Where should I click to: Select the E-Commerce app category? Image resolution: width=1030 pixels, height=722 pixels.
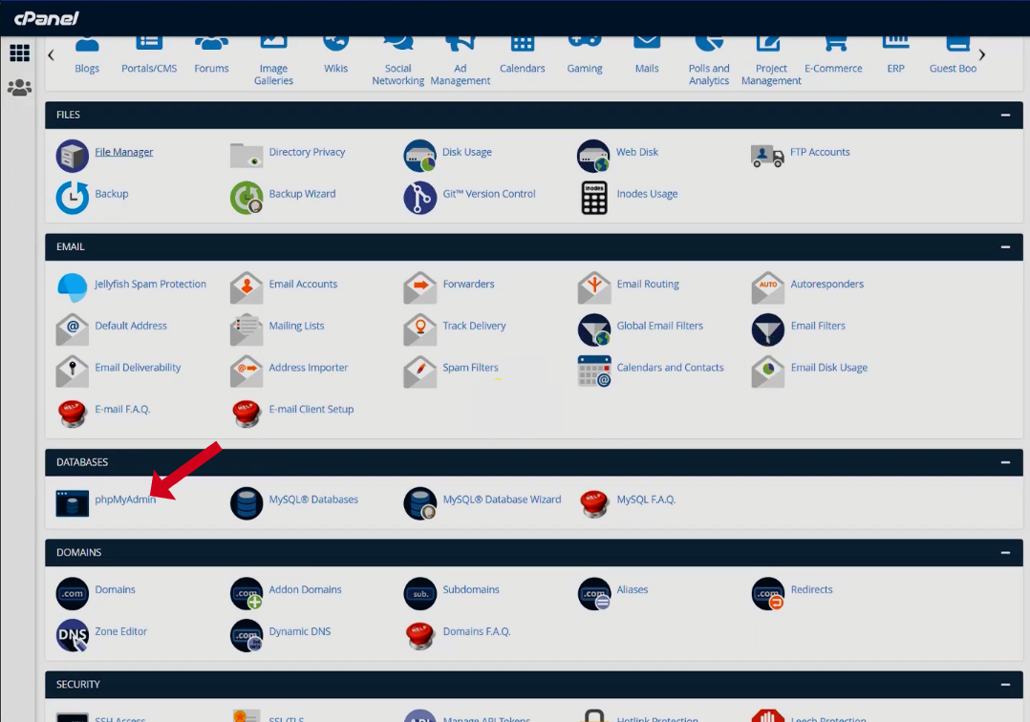click(833, 57)
